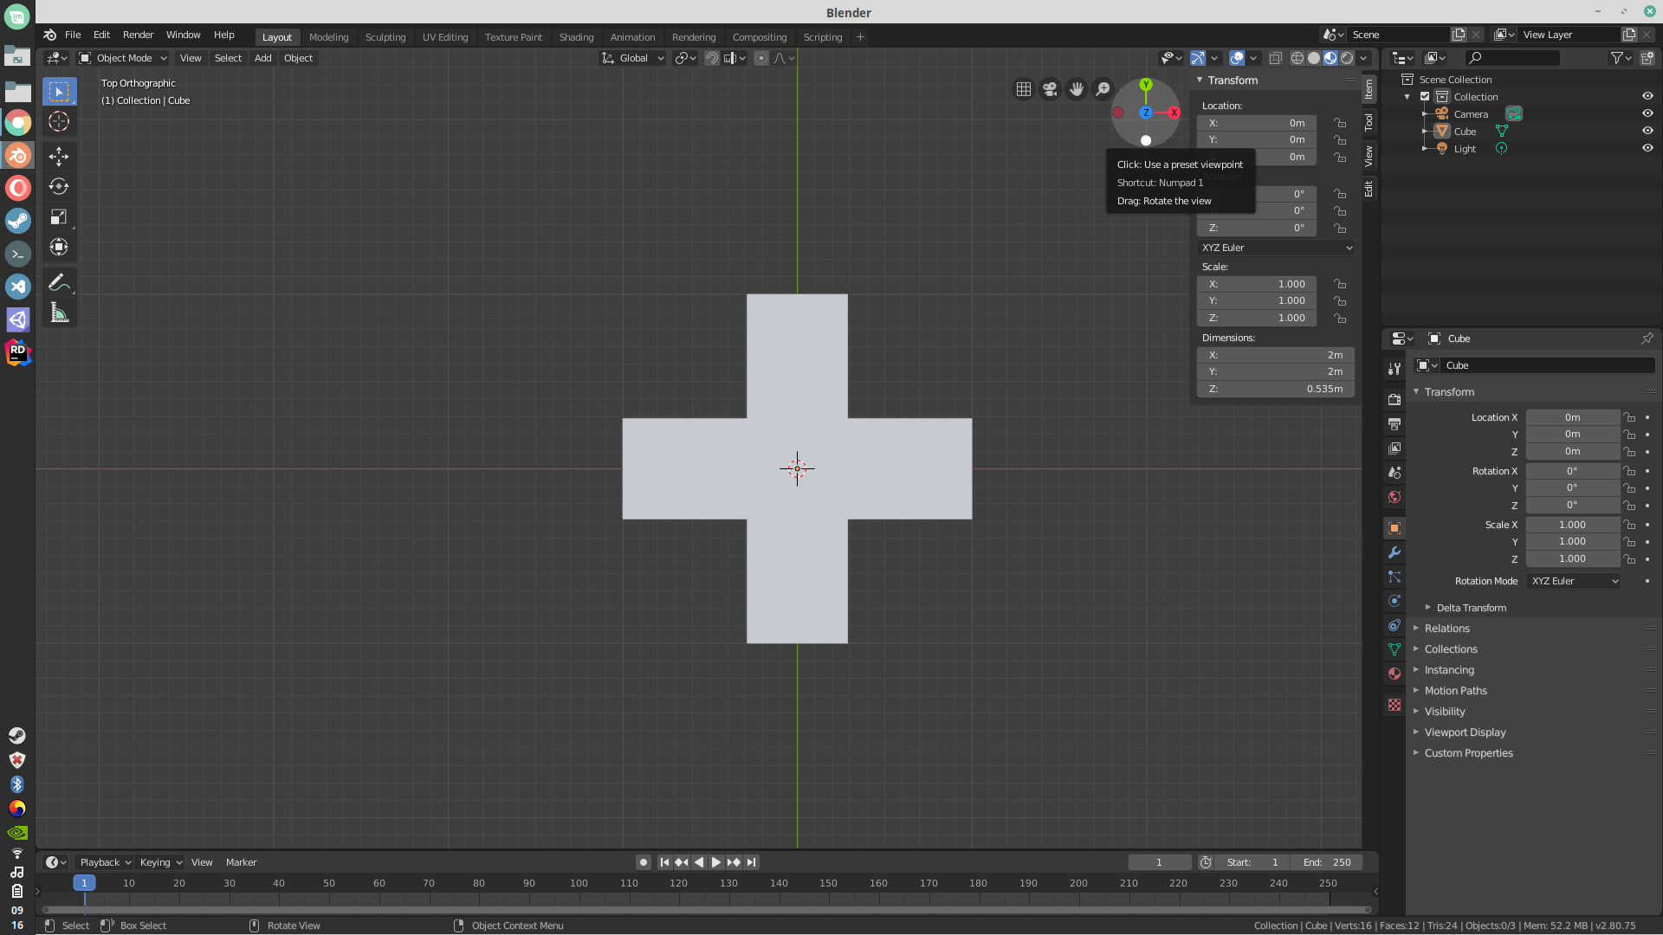Toggle orthographic/perspective grid view icon
This screenshot has width=1663, height=935.
pyautogui.click(x=1024, y=89)
